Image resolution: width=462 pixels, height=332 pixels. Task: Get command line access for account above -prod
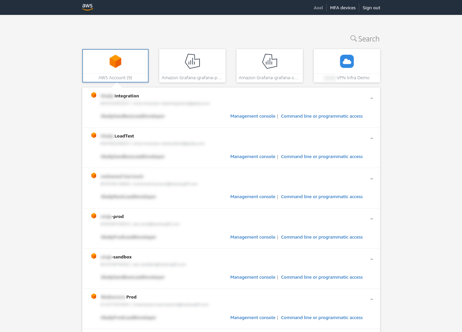322,197
